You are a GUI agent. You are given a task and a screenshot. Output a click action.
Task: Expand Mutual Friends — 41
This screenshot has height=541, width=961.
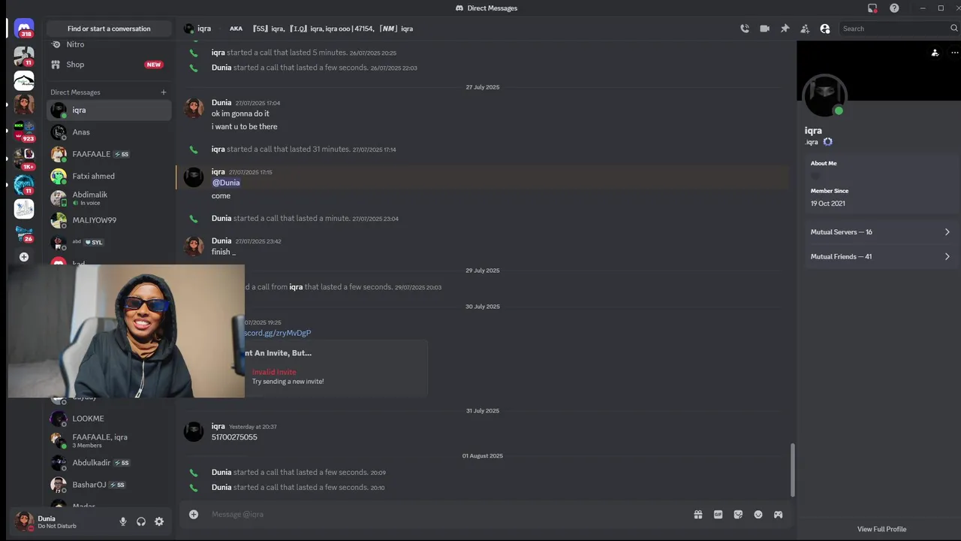tap(879, 257)
